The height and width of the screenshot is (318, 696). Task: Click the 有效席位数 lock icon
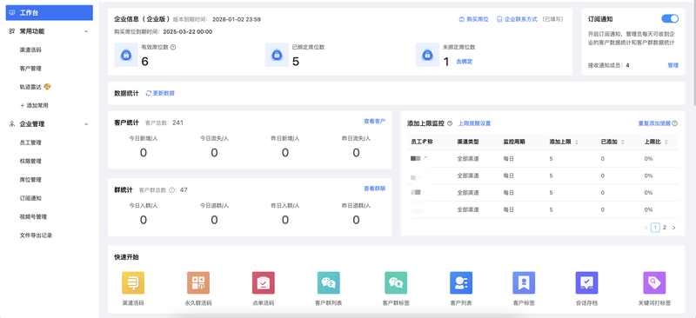126,55
